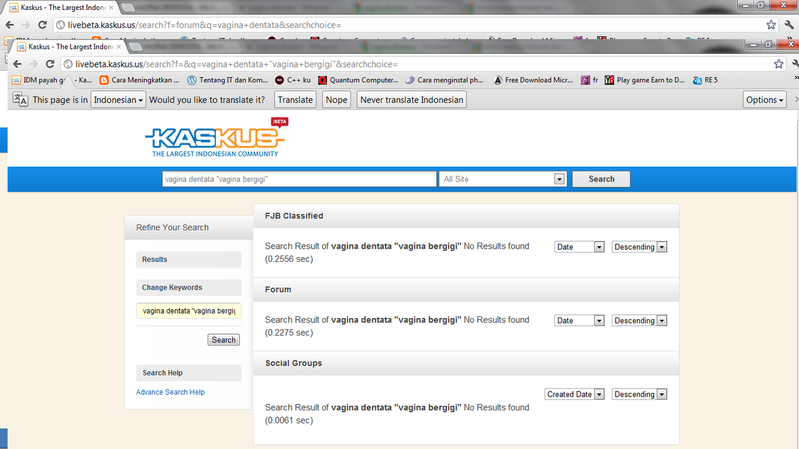Image resolution: width=799 pixels, height=449 pixels.
Task: Click Social Groups section header
Action: tap(466, 363)
